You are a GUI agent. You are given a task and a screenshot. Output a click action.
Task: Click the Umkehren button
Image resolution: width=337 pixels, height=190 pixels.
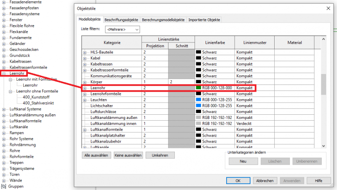pyautogui.click(x=160, y=156)
